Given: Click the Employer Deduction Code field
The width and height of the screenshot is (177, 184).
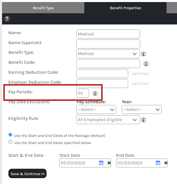Looking at the screenshot, I should (102, 83).
